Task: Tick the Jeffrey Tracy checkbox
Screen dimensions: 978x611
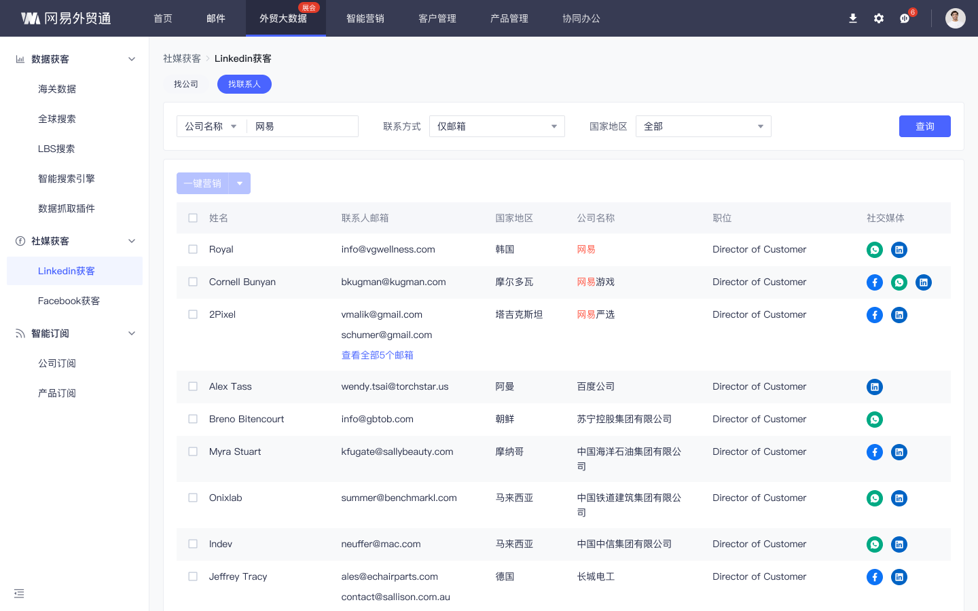Action: 193,576
